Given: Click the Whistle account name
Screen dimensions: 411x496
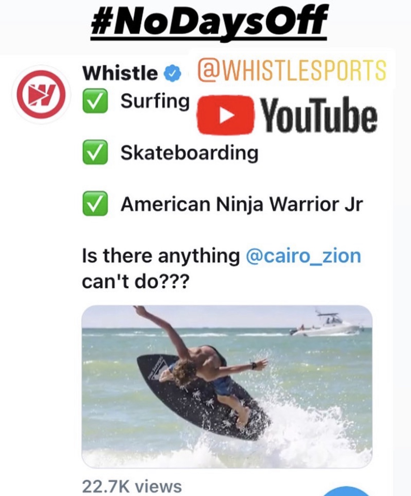Looking at the screenshot, I should (120, 73).
